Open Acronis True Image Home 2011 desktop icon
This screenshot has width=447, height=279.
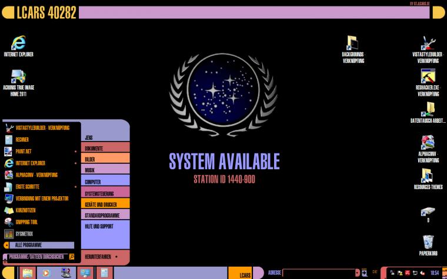point(19,83)
